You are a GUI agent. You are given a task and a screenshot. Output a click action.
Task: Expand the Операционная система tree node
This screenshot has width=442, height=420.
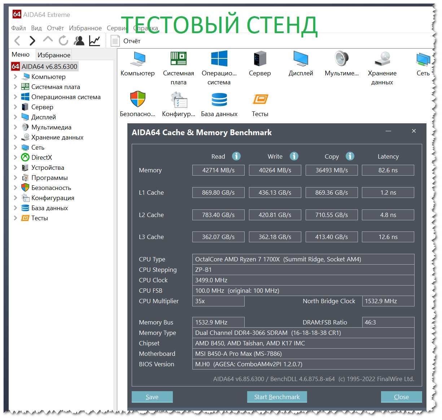[x=15, y=97]
